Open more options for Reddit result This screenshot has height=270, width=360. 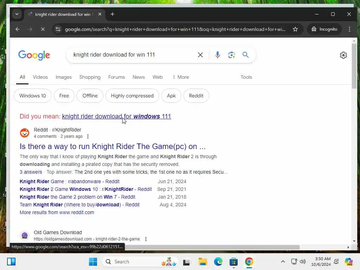[88, 136]
